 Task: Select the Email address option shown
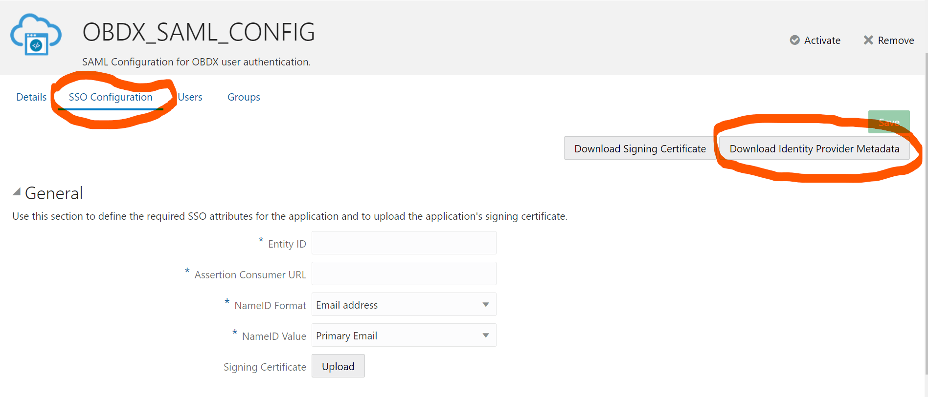(347, 304)
